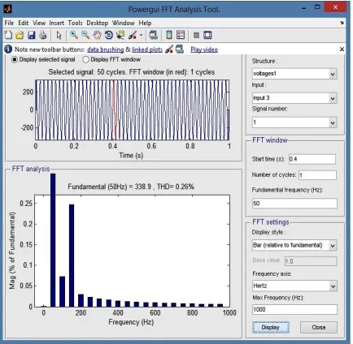Image resolution: width=353 pixels, height=344 pixels.
Task: Select the Pan hand tool
Action: (97, 35)
